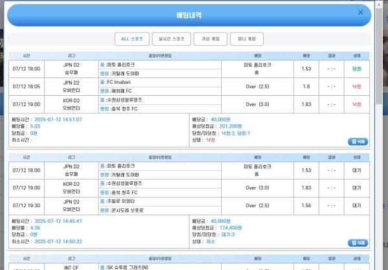The width and height of the screenshot is (388, 270).
Task: Click away team 에히메 FC
Action: coord(122,91)
